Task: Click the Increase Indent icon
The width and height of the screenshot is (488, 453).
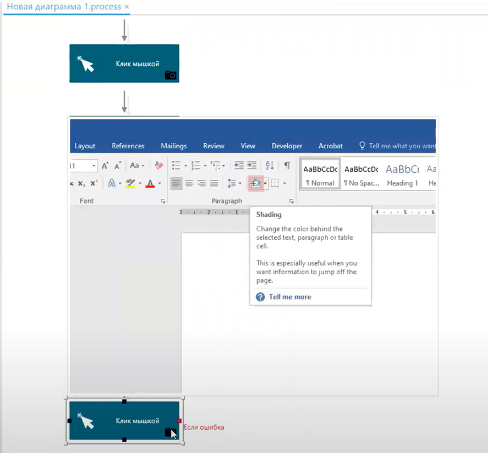Action: pyautogui.click(x=252, y=165)
